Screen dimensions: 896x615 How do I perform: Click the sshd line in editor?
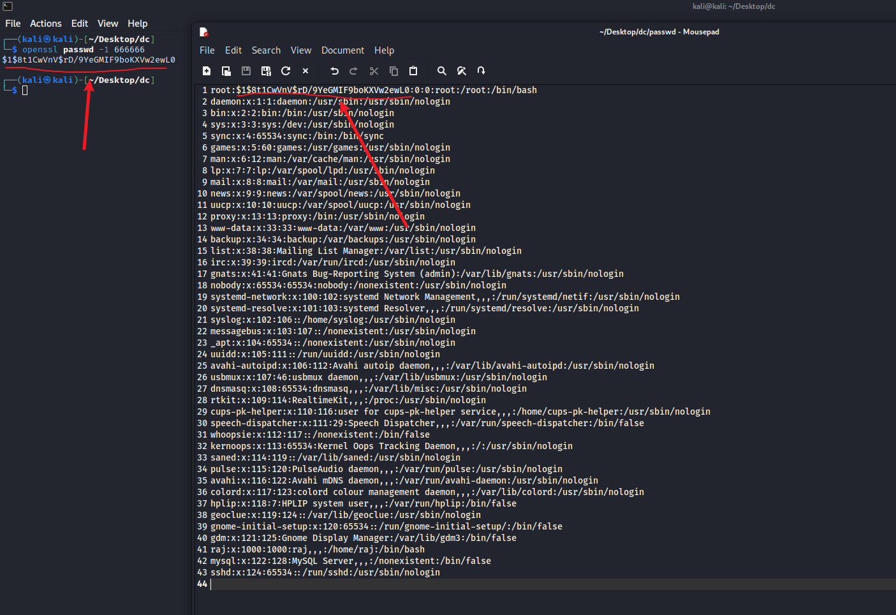(x=325, y=572)
